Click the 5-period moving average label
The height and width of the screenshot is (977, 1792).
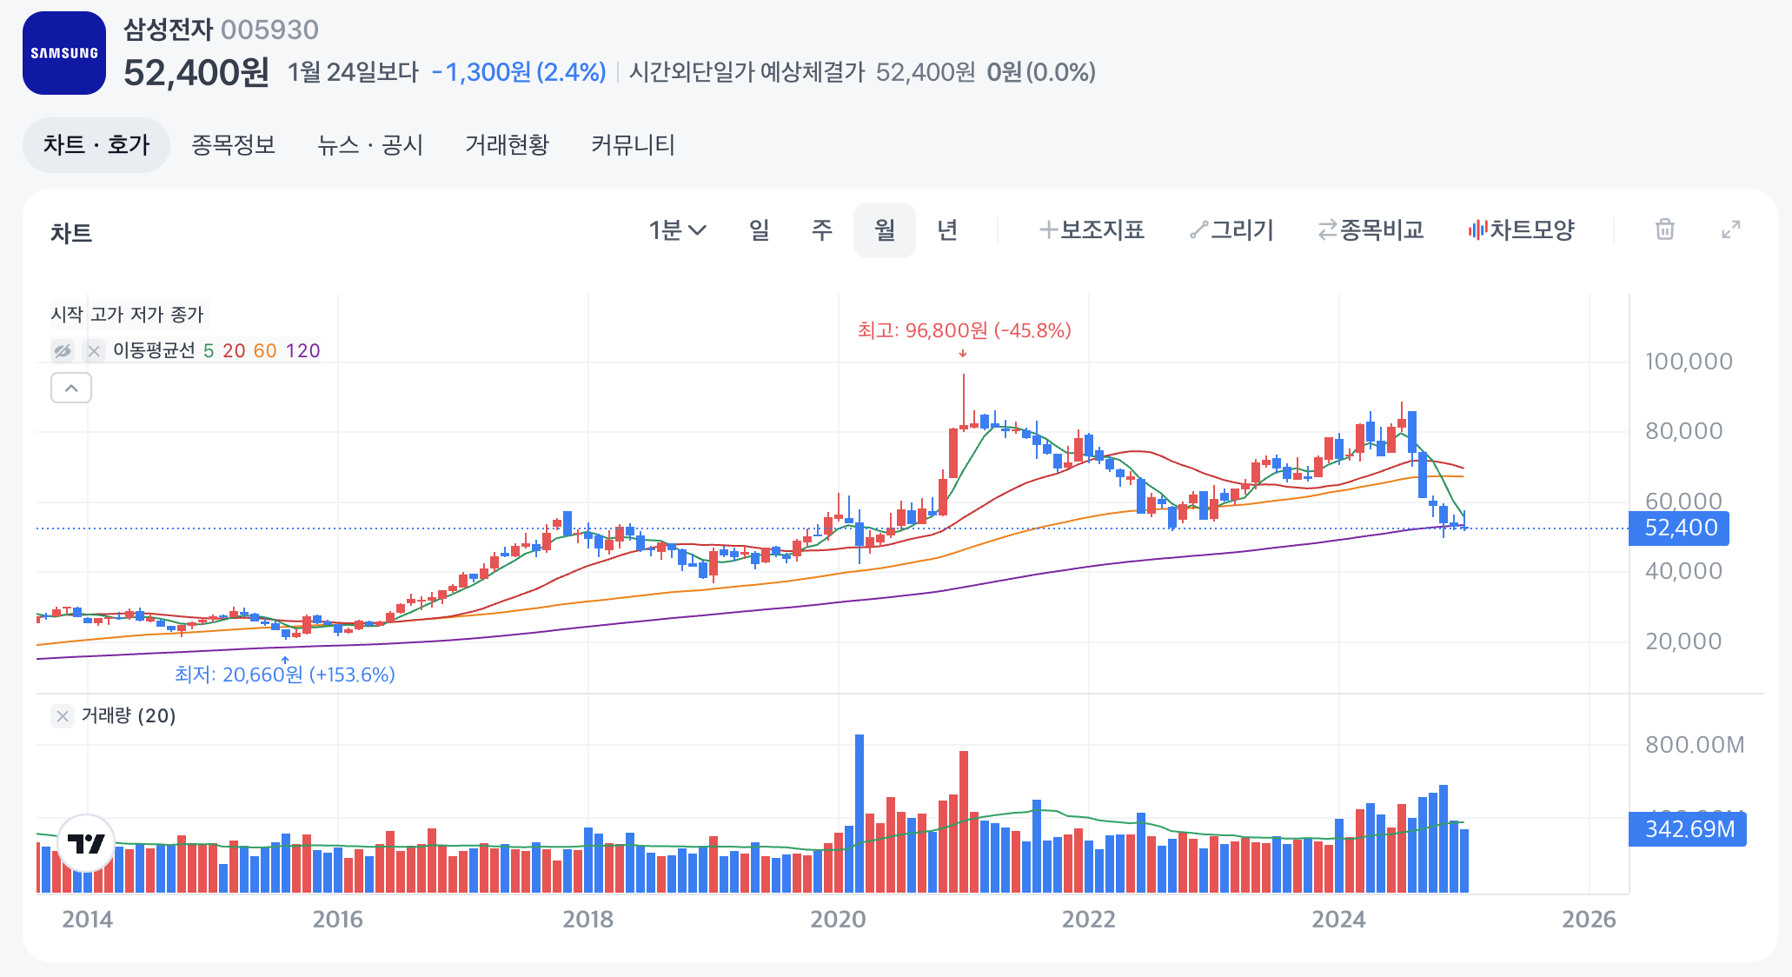(209, 350)
